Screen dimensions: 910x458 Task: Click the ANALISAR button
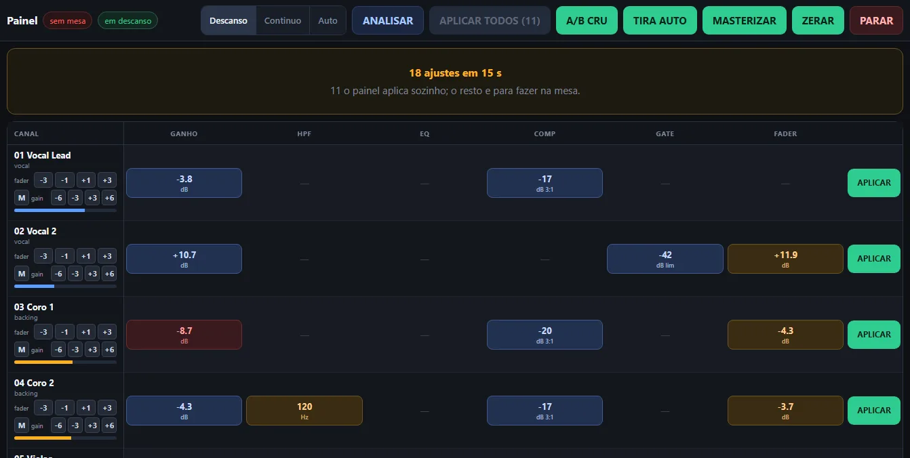[x=388, y=20]
